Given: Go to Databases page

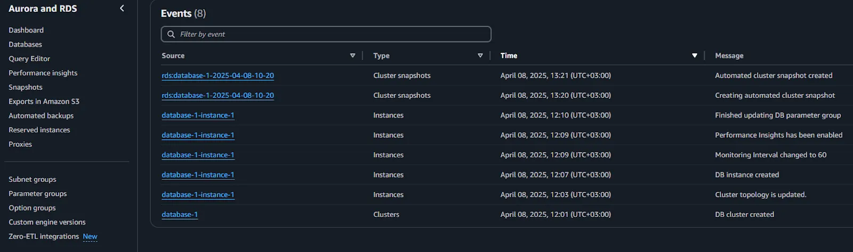Looking at the screenshot, I should [x=25, y=45].
